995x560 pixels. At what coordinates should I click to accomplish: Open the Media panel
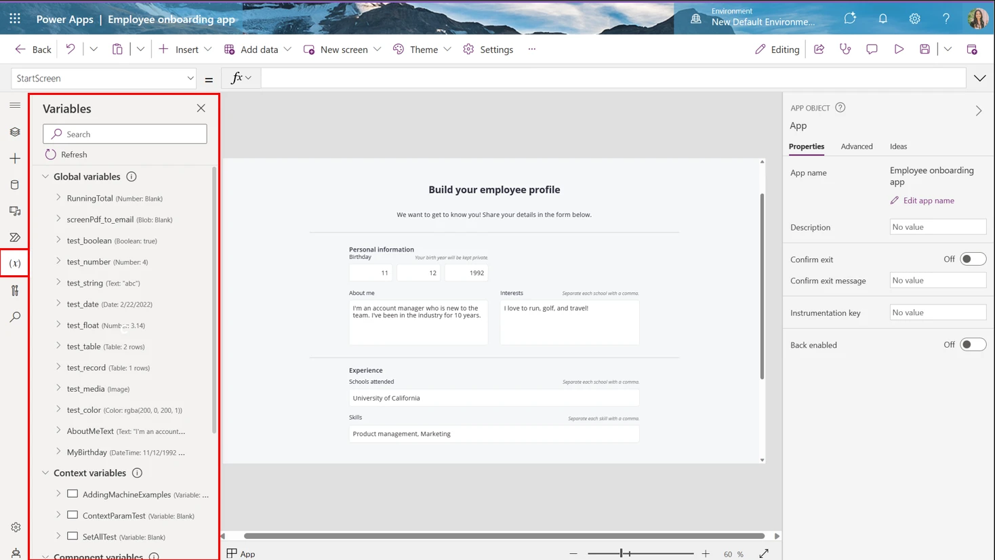tap(15, 211)
